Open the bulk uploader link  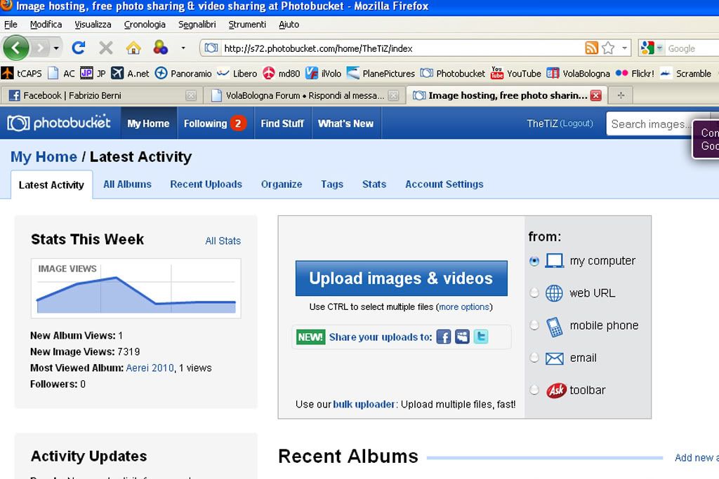[364, 405]
